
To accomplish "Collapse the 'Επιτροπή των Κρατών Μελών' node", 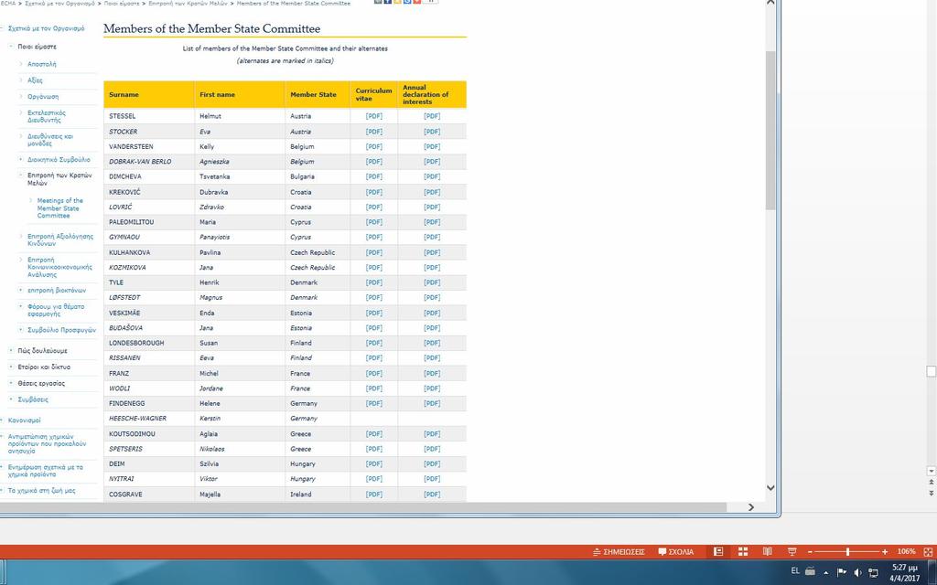I will tap(20, 175).
